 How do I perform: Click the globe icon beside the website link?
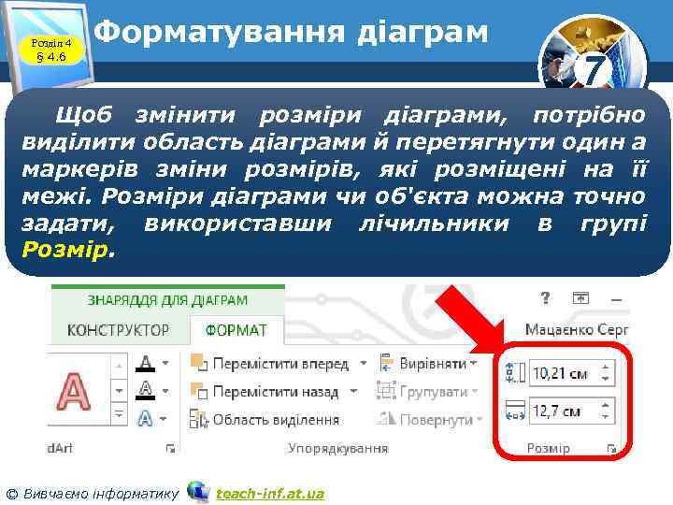(x=199, y=492)
